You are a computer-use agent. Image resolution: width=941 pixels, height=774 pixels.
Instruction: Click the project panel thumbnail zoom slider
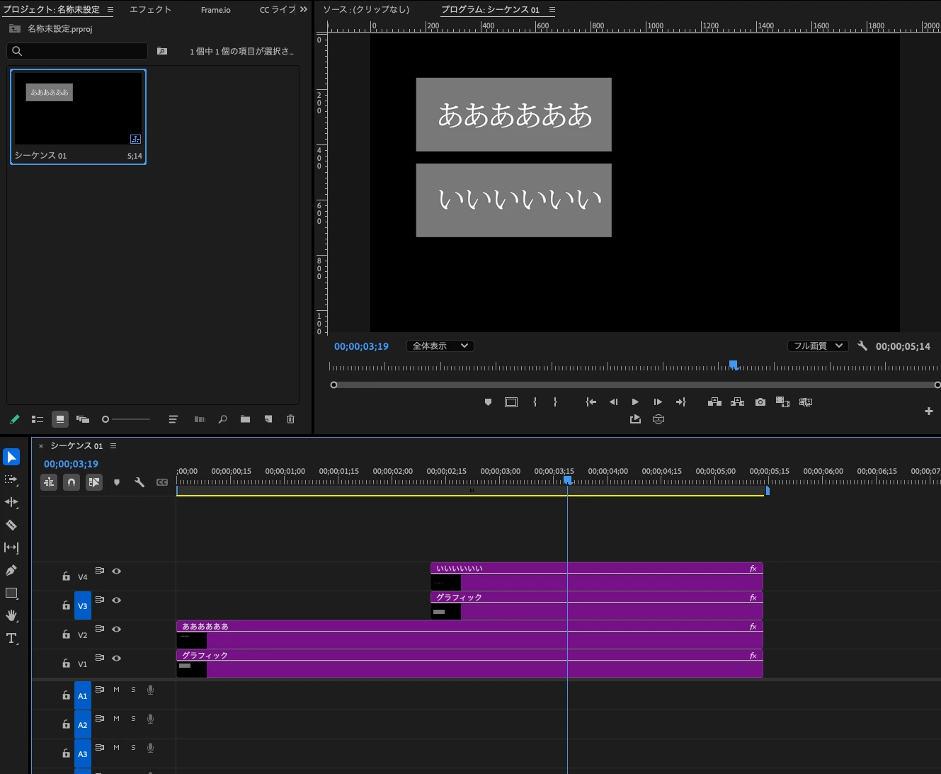coord(126,419)
